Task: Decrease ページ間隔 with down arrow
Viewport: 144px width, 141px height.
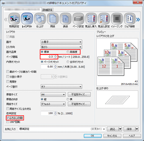Action: tap(55, 58)
